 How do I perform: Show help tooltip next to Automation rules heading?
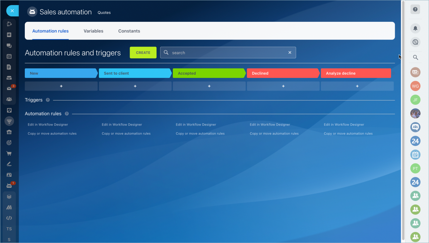[67, 113]
